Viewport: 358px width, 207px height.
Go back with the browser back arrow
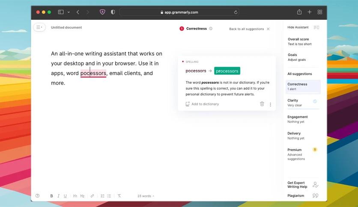pos(78,12)
